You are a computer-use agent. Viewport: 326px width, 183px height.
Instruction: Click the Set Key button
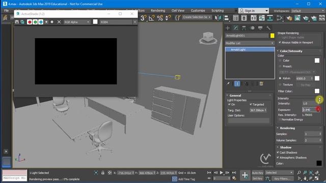point(257,178)
